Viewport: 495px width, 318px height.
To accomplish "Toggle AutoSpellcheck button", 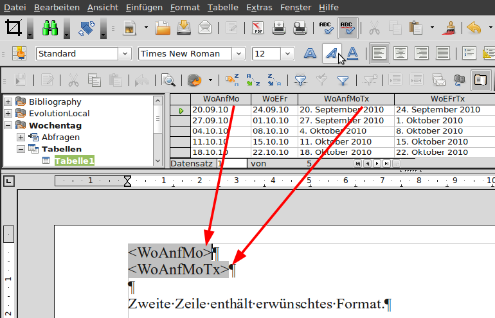I will click(x=348, y=28).
